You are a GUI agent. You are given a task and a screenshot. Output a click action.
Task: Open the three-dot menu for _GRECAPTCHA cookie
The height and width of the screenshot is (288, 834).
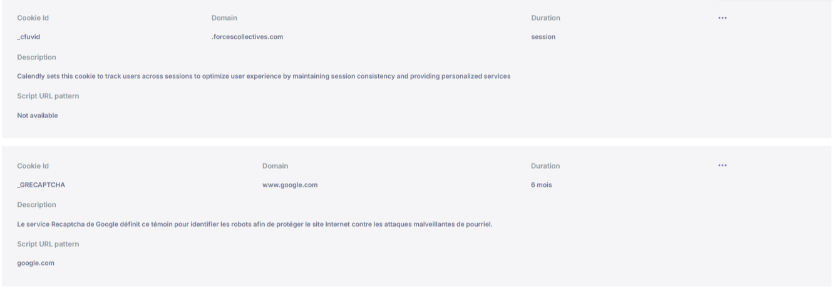(723, 166)
